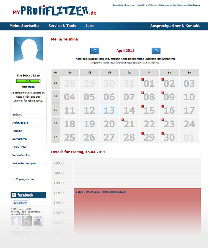Select calendar day 04
Image resolution: width=208 pixels, height=248 pixels.
pyautogui.click(x=70, y=96)
